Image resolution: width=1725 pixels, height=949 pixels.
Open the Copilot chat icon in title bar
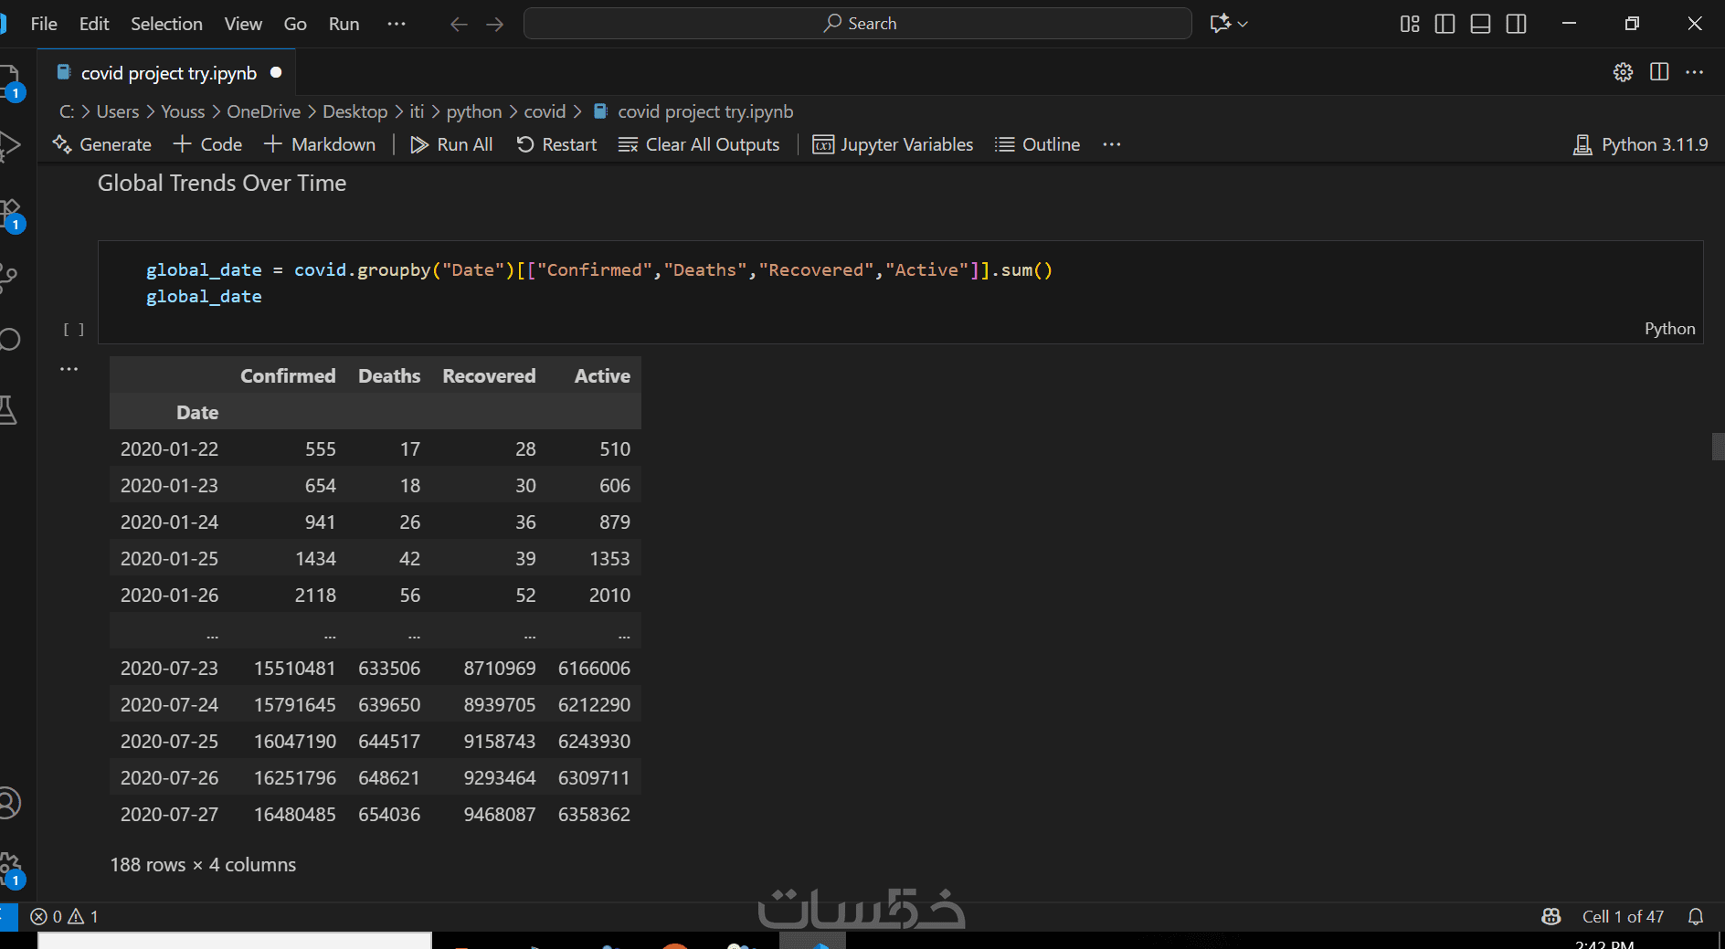1220,24
